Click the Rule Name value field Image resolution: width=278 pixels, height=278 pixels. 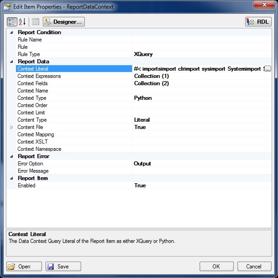coord(201,40)
